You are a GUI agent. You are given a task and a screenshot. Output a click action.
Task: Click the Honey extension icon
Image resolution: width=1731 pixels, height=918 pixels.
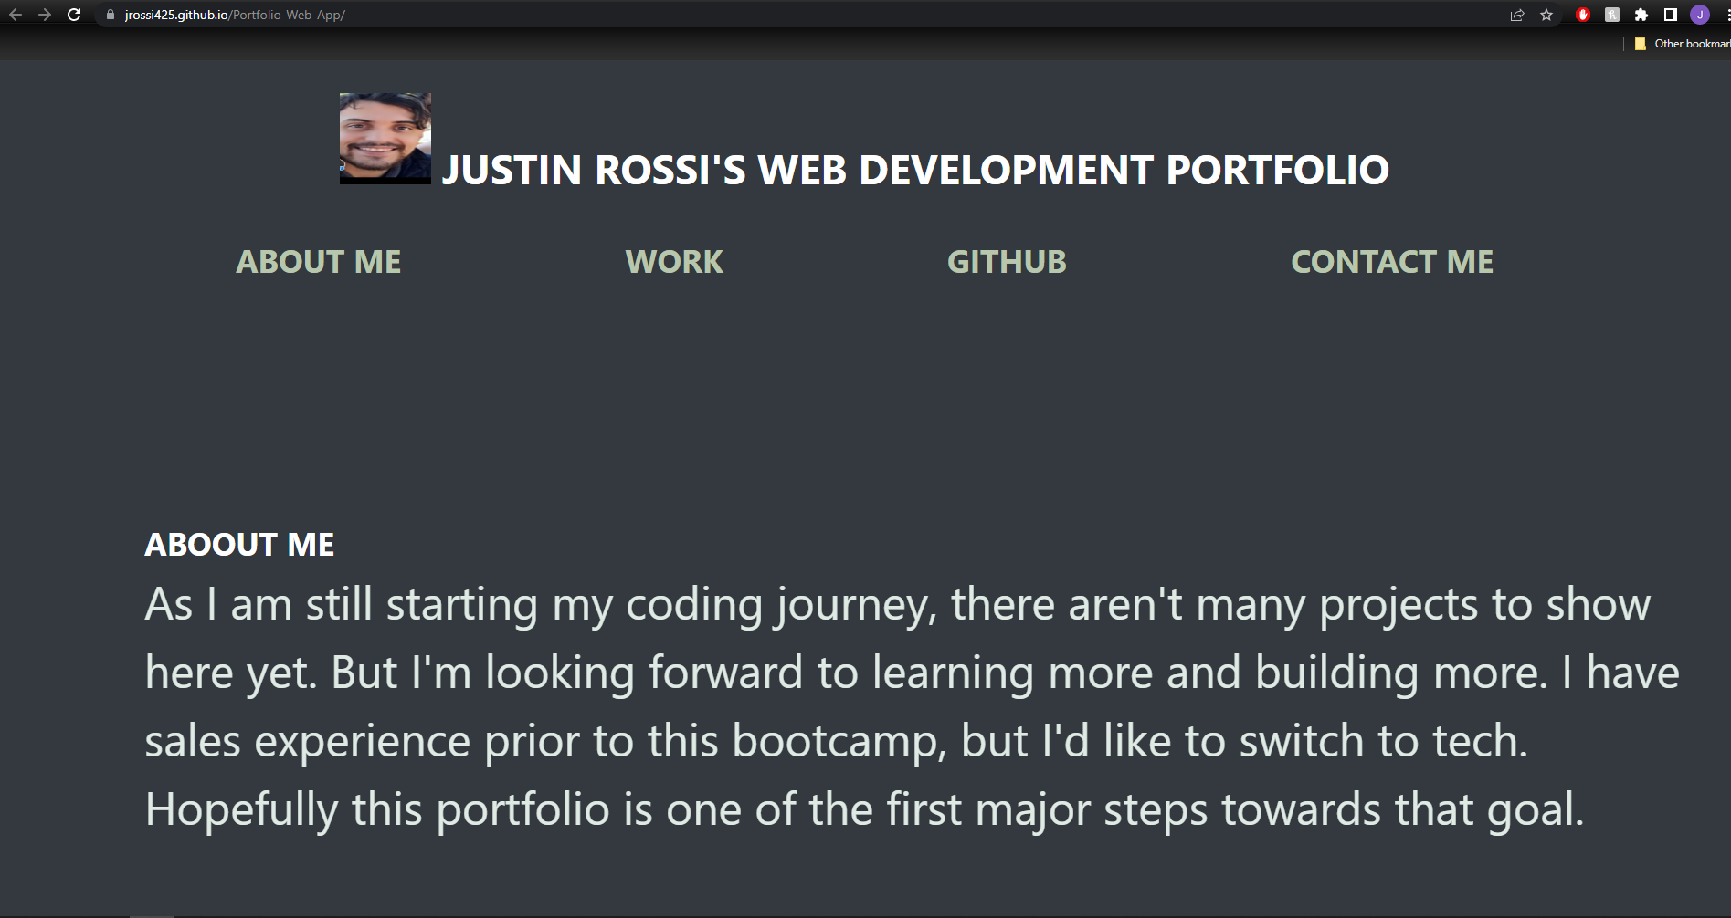pos(1611,15)
